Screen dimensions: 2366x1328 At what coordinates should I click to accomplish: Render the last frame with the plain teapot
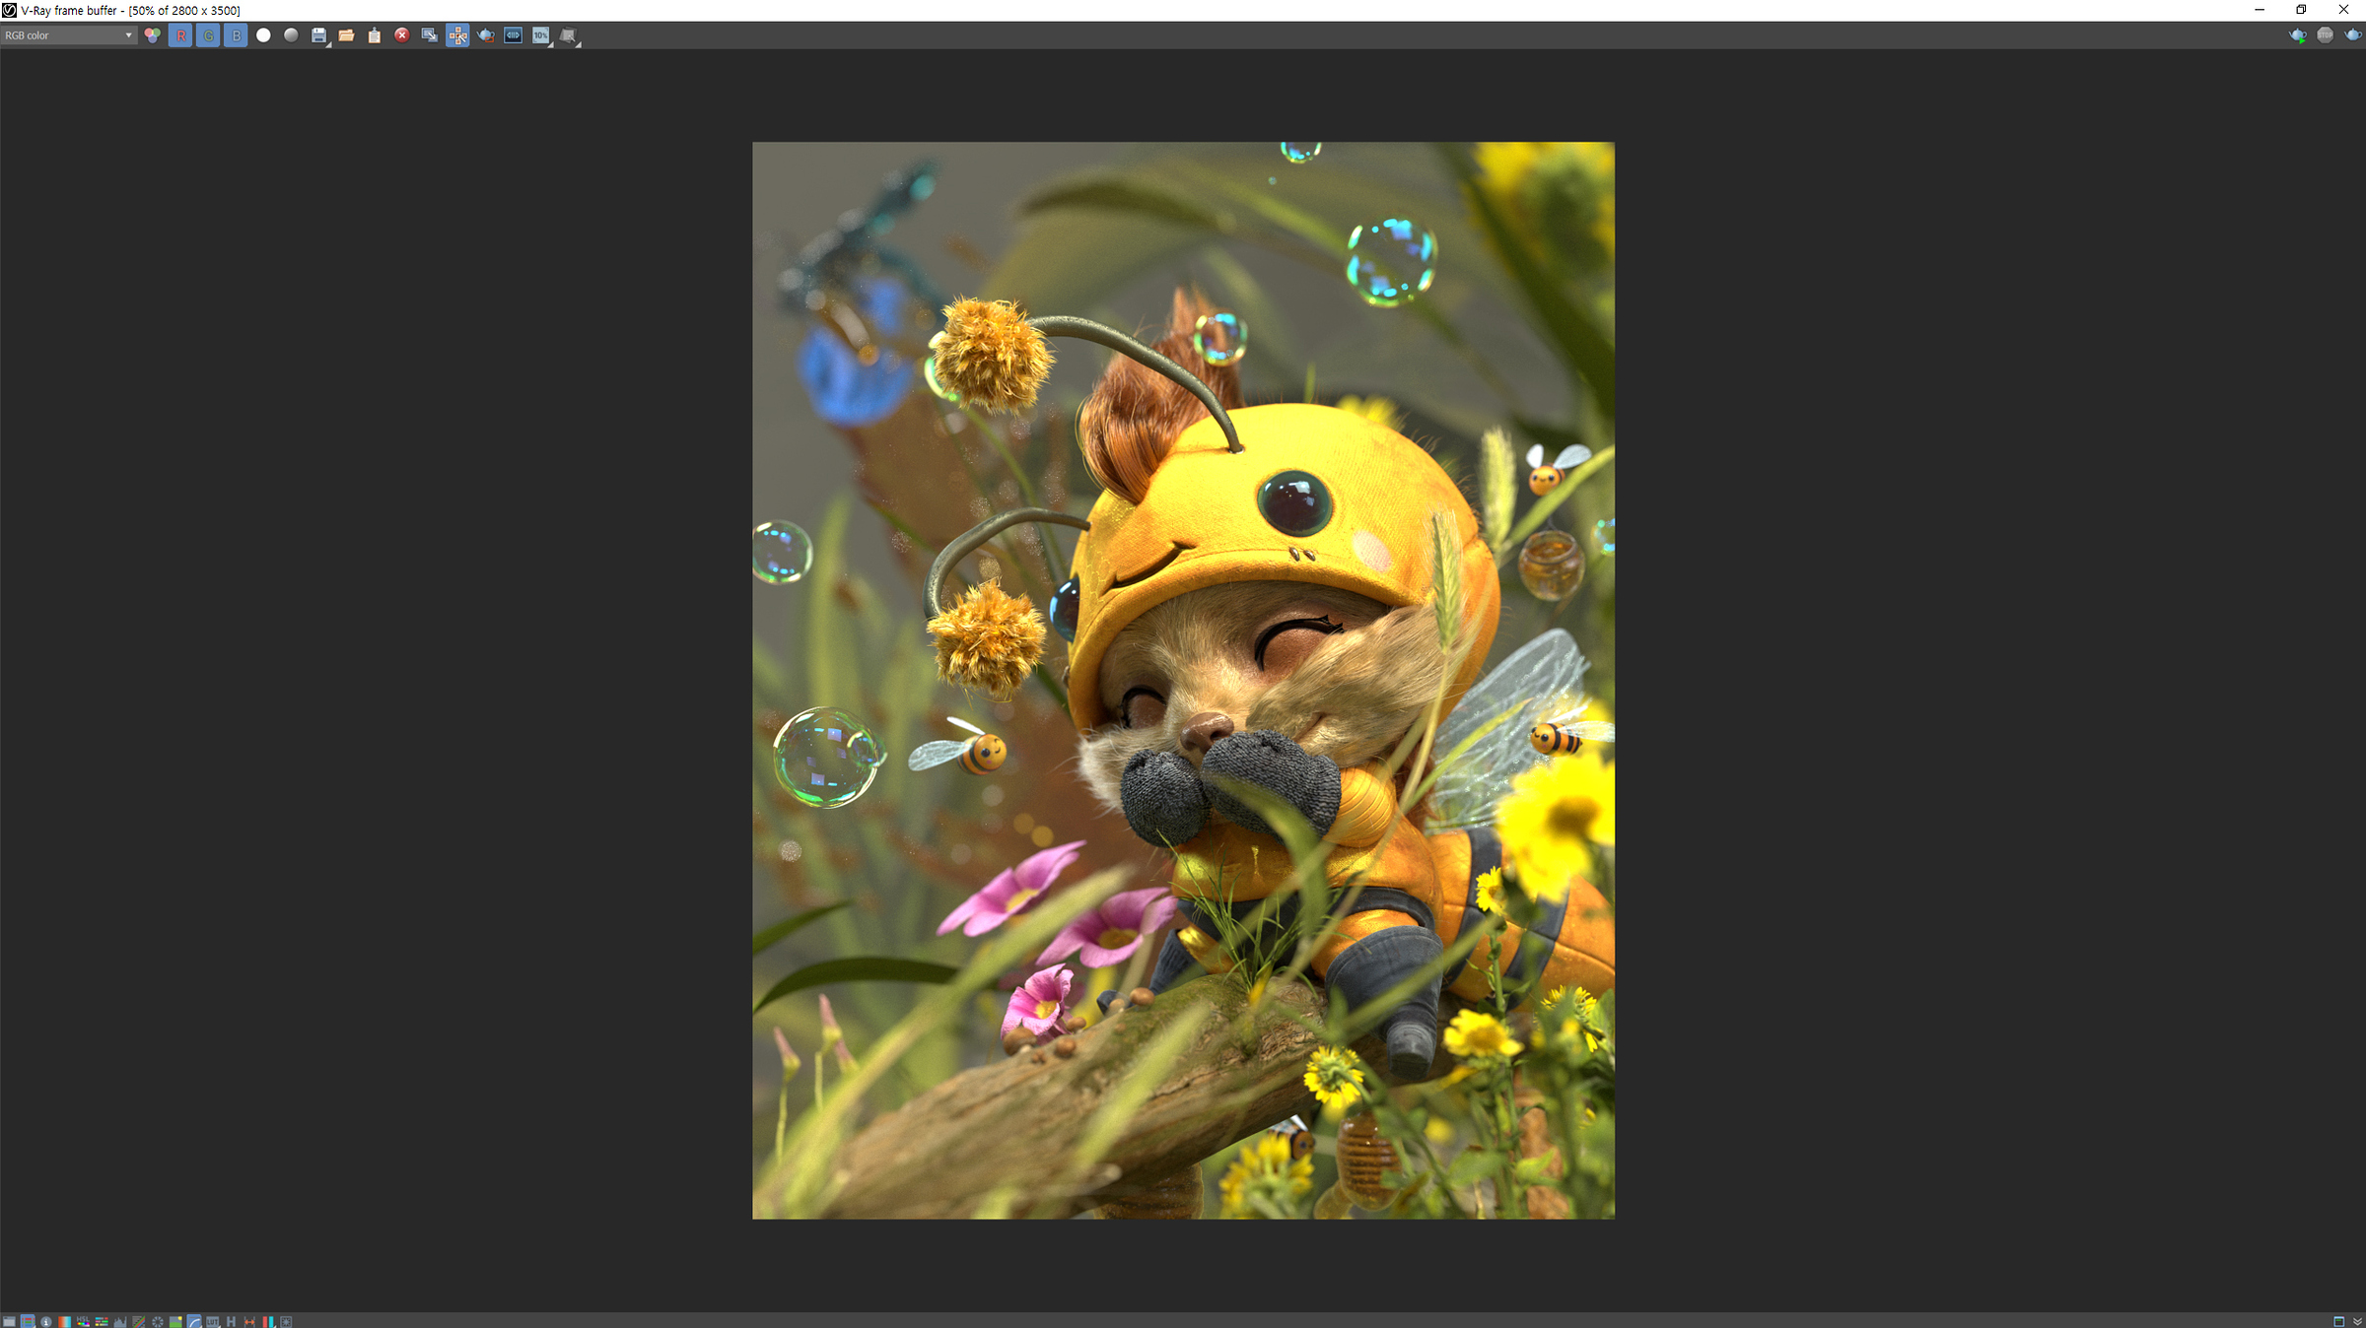click(x=2352, y=35)
